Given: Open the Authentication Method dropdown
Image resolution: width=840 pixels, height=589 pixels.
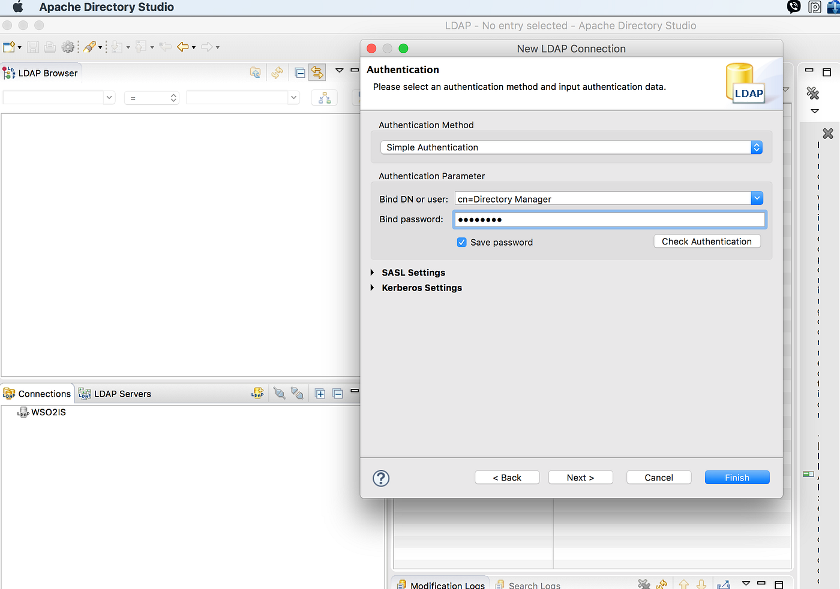Looking at the screenshot, I should tap(757, 147).
